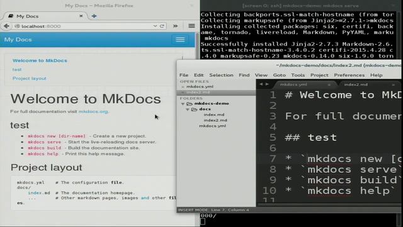Viewport: 403px width, 227px height.
Task: Collapse the mkdocs-demo folder
Action: point(183,103)
